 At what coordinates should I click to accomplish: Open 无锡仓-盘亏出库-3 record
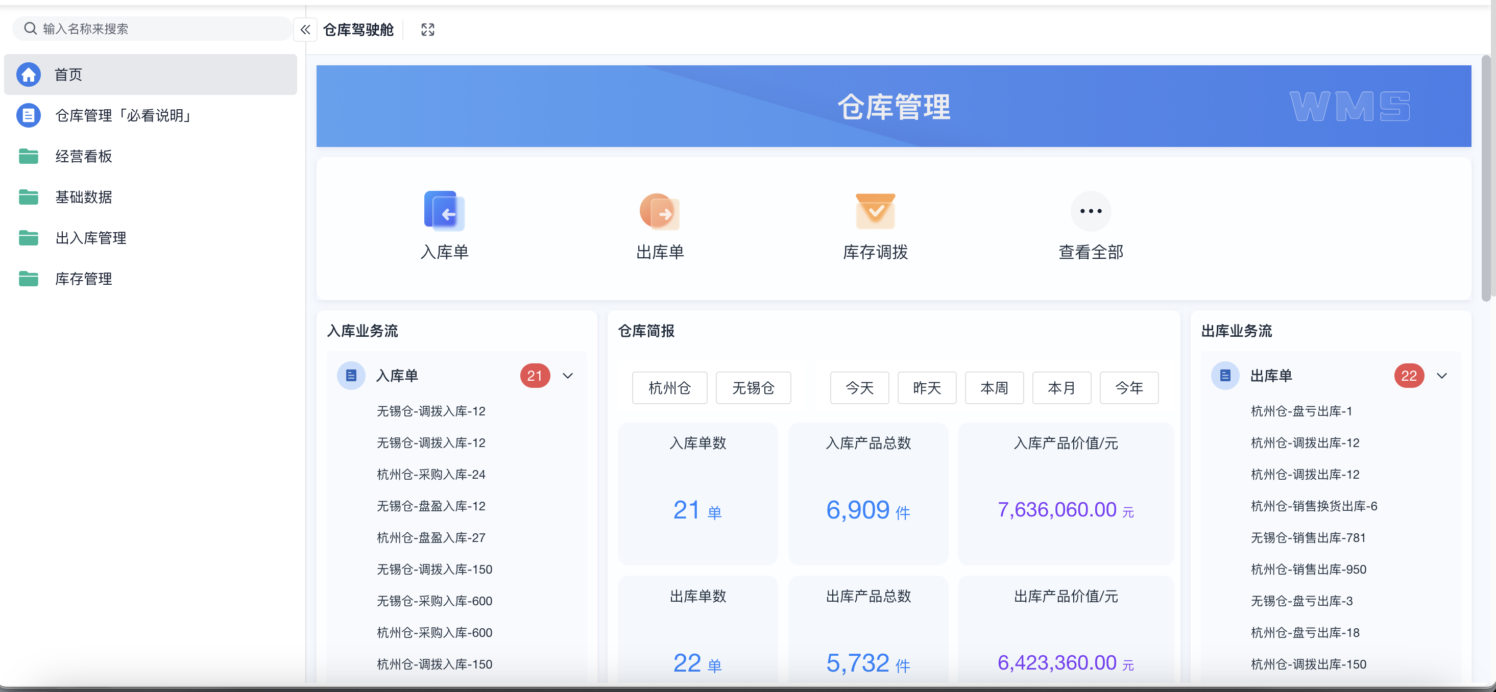tap(1301, 601)
